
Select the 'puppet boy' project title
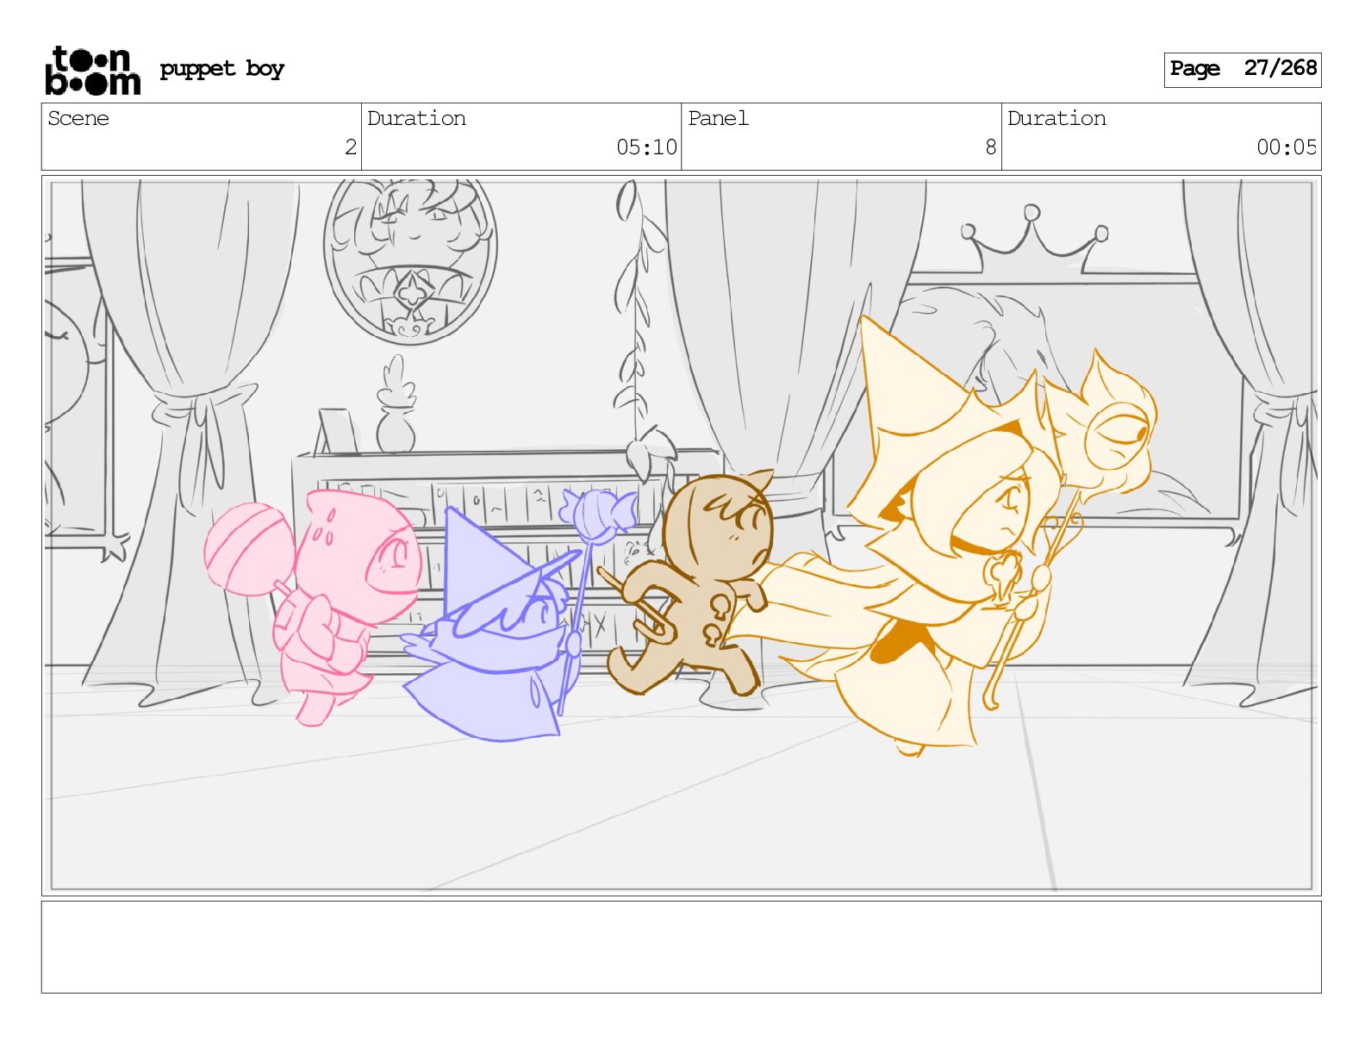(221, 69)
